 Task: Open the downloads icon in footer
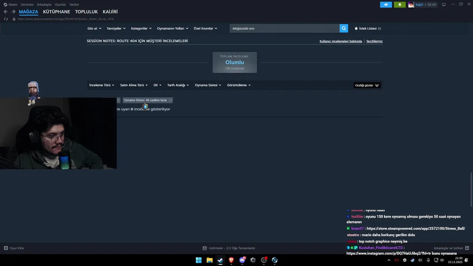coord(205,248)
